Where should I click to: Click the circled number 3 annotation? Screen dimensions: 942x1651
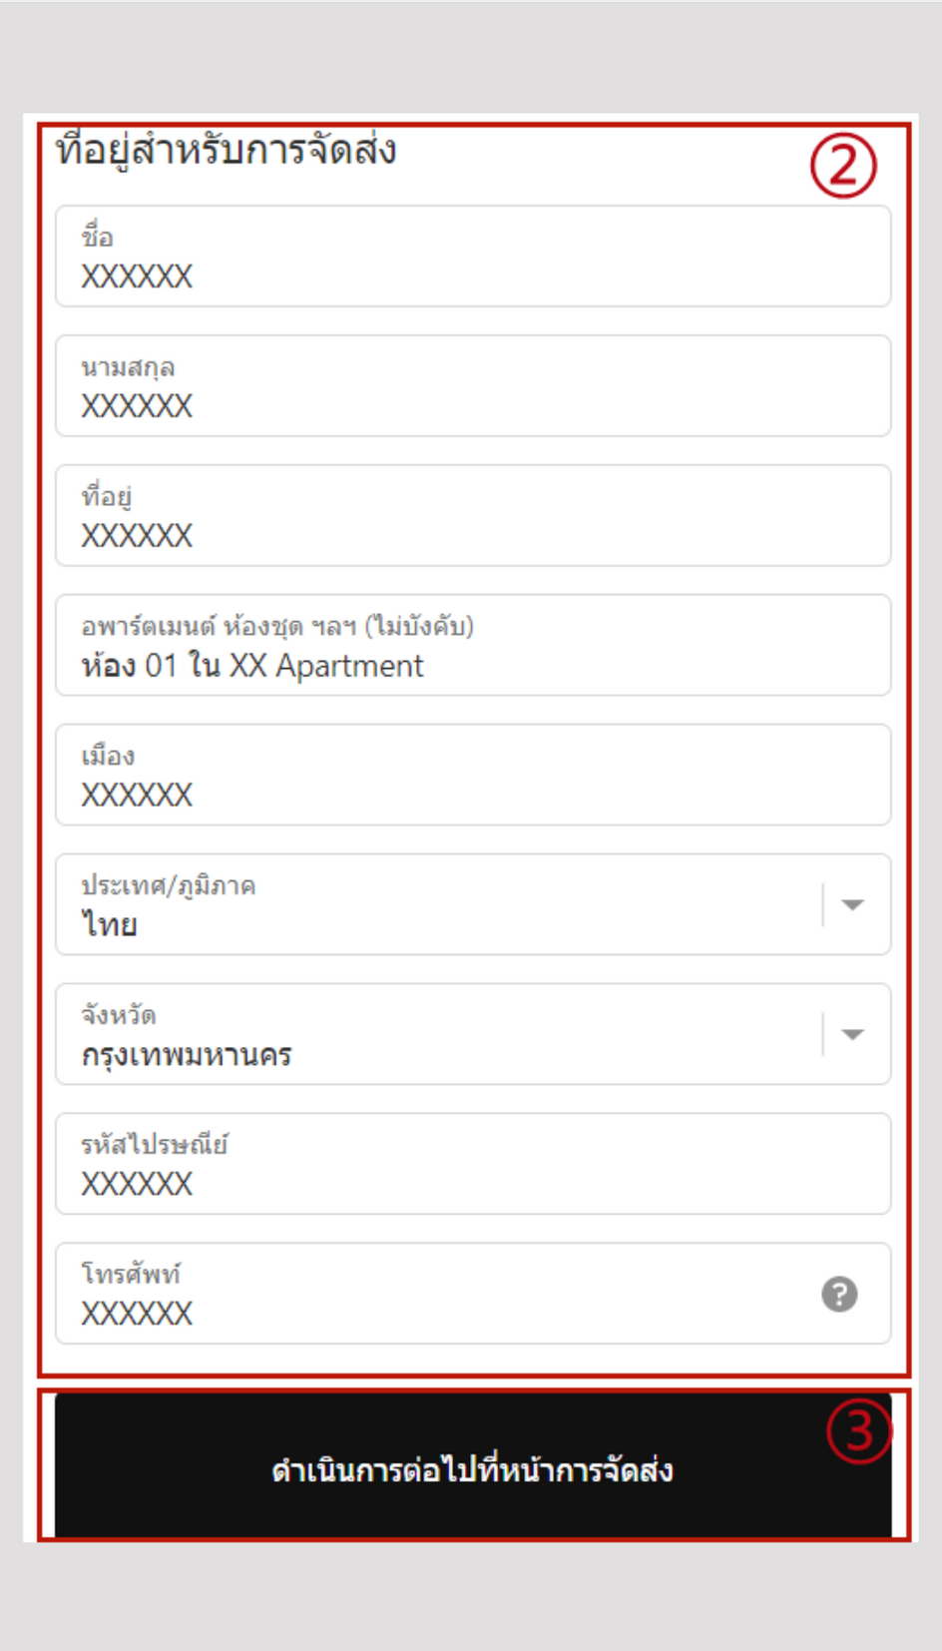point(859,1430)
